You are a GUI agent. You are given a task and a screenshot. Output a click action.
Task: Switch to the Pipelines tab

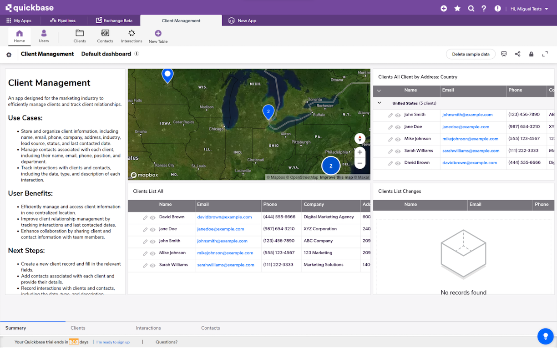63,20
